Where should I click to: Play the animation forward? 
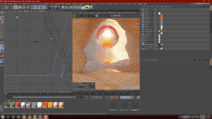click(x=97, y=98)
